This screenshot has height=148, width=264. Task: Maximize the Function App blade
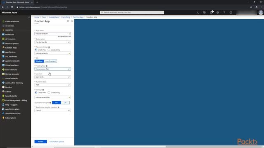[68, 21]
